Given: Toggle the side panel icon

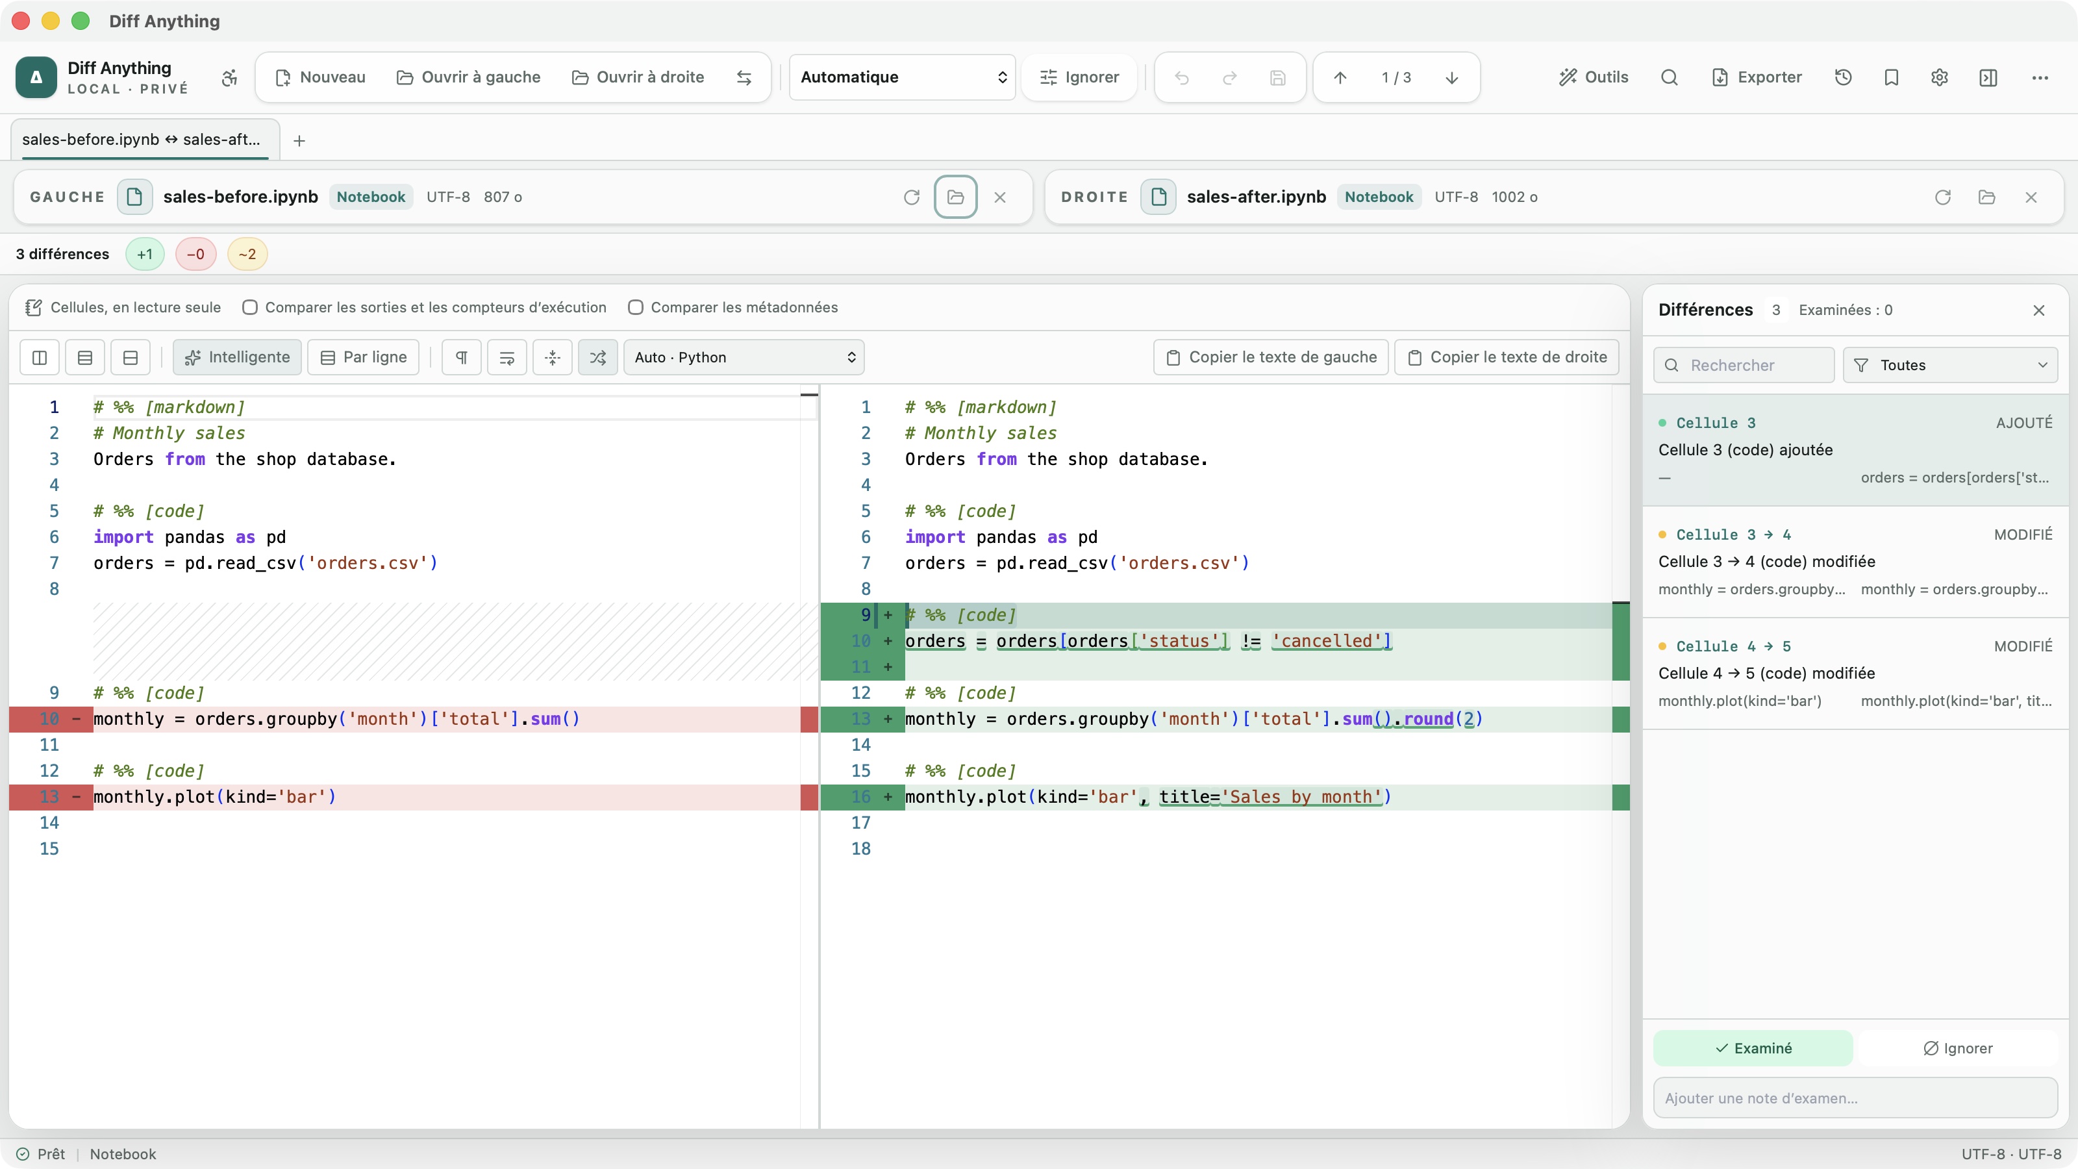Looking at the screenshot, I should pos(1988,77).
